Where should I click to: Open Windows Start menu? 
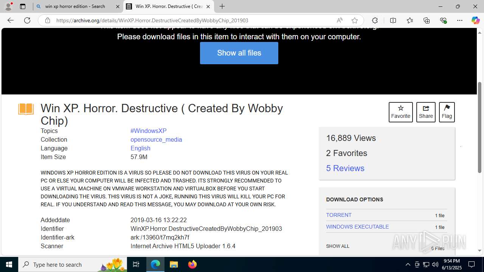(x=9, y=264)
